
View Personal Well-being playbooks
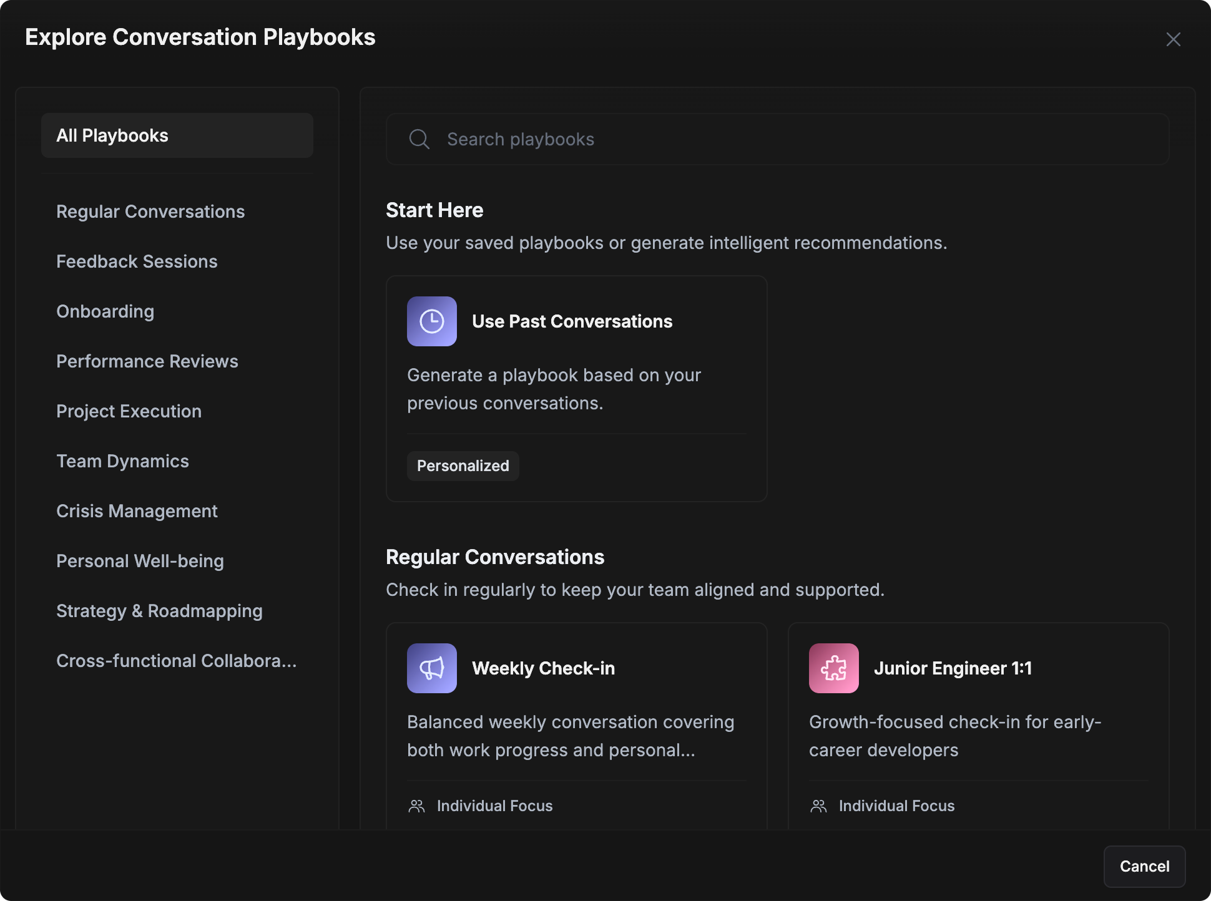pyautogui.click(x=140, y=561)
